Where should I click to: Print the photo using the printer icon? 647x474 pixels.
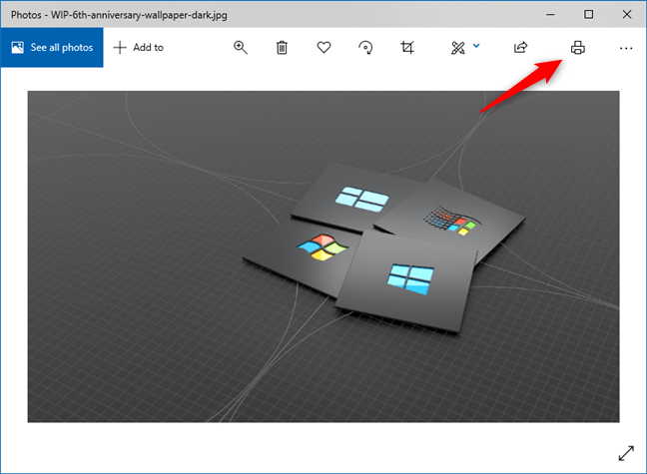[x=577, y=47]
